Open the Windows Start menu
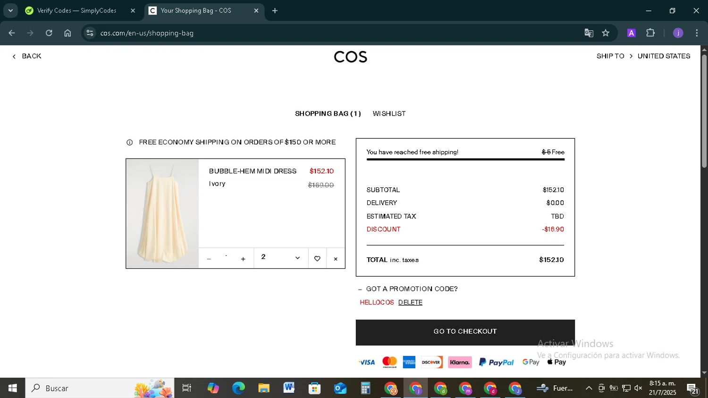Screen dimensions: 708x398 pyautogui.click(x=13, y=388)
